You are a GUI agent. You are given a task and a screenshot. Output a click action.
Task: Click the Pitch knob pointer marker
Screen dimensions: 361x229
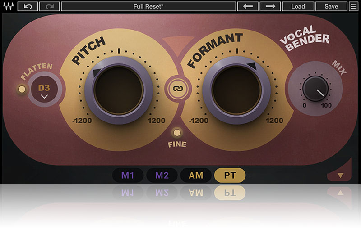pyautogui.click(x=96, y=72)
